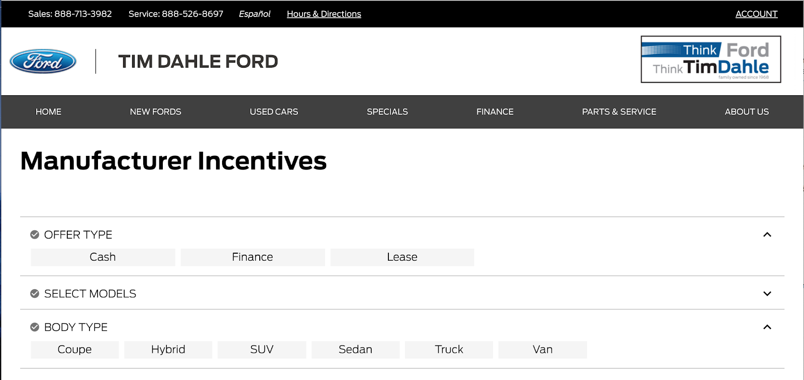Click the checkmark icon beside BODY TYPE

[x=35, y=327]
